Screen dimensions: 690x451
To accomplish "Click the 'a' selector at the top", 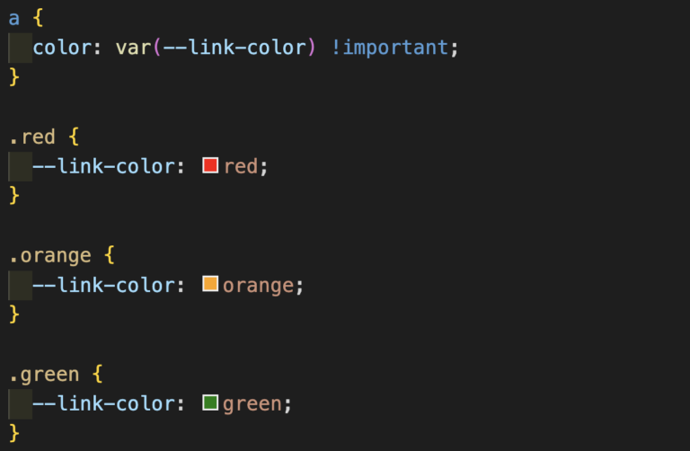I will coord(14,19).
